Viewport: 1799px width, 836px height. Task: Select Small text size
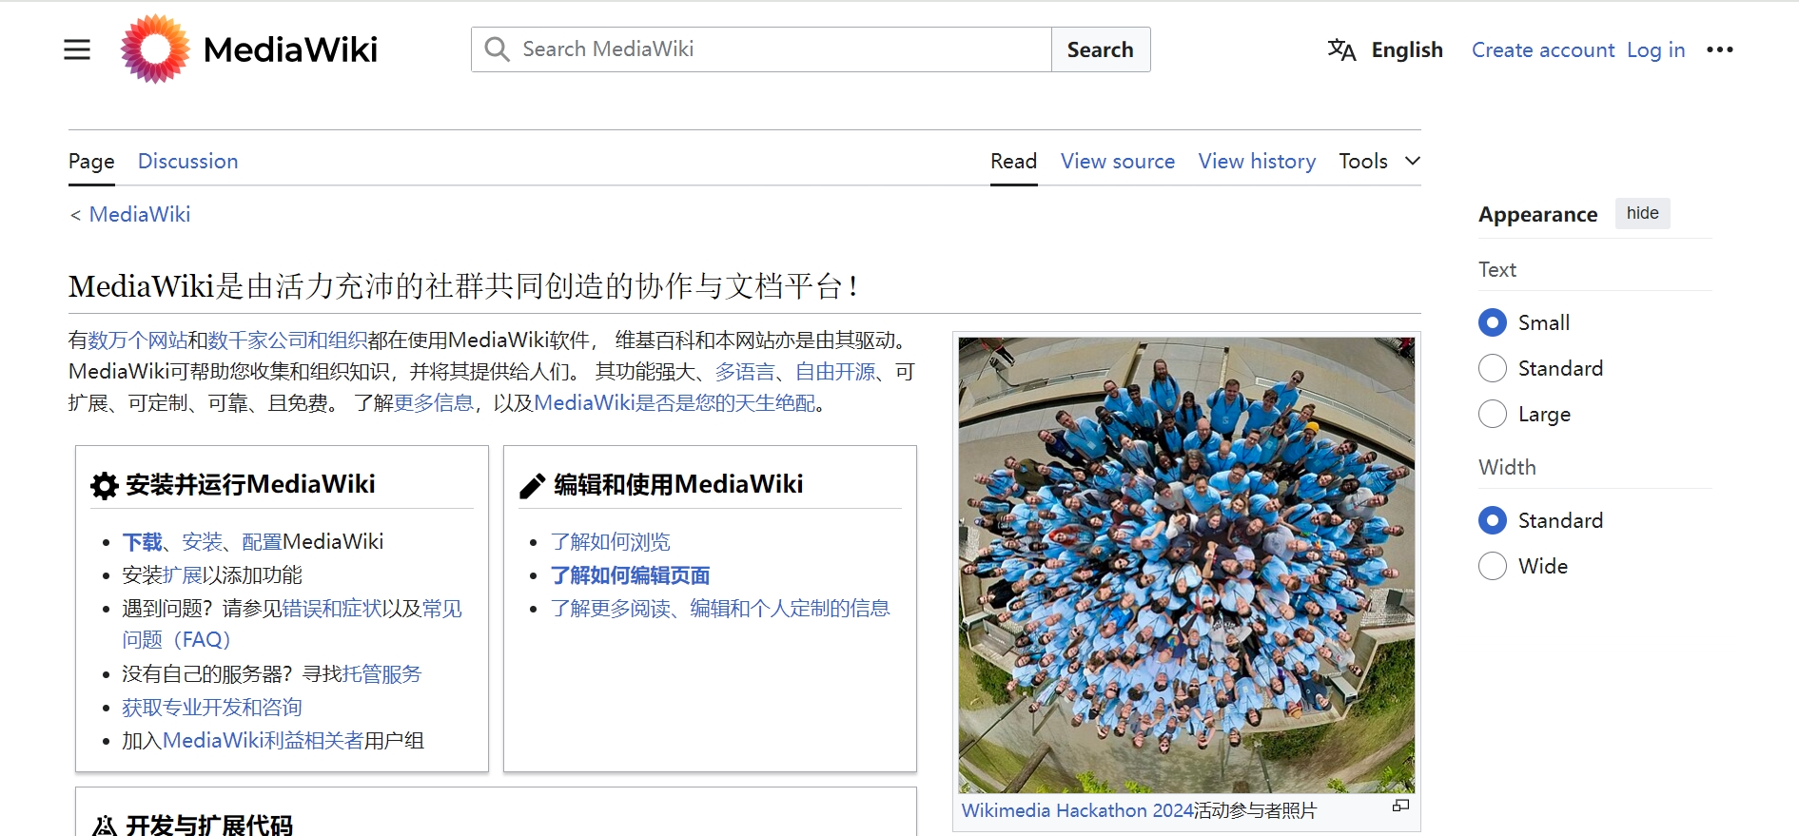point(1493,322)
